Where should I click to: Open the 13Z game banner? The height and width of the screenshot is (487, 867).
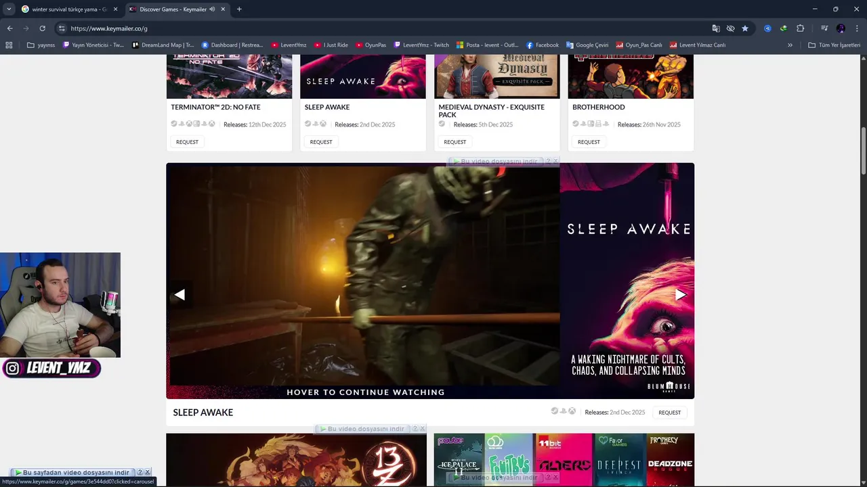coord(296,460)
